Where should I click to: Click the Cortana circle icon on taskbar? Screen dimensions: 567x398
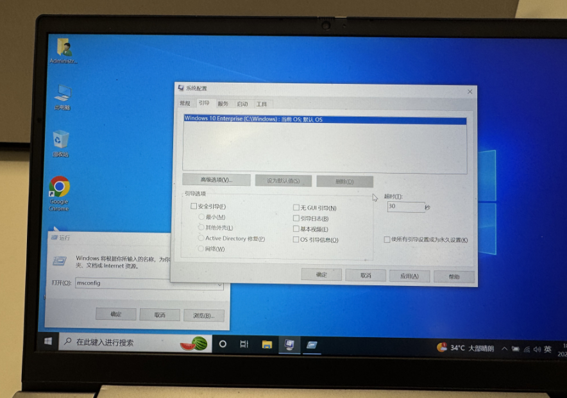223,344
